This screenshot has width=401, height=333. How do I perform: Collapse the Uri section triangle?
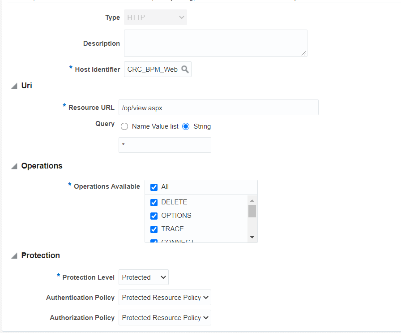point(14,86)
